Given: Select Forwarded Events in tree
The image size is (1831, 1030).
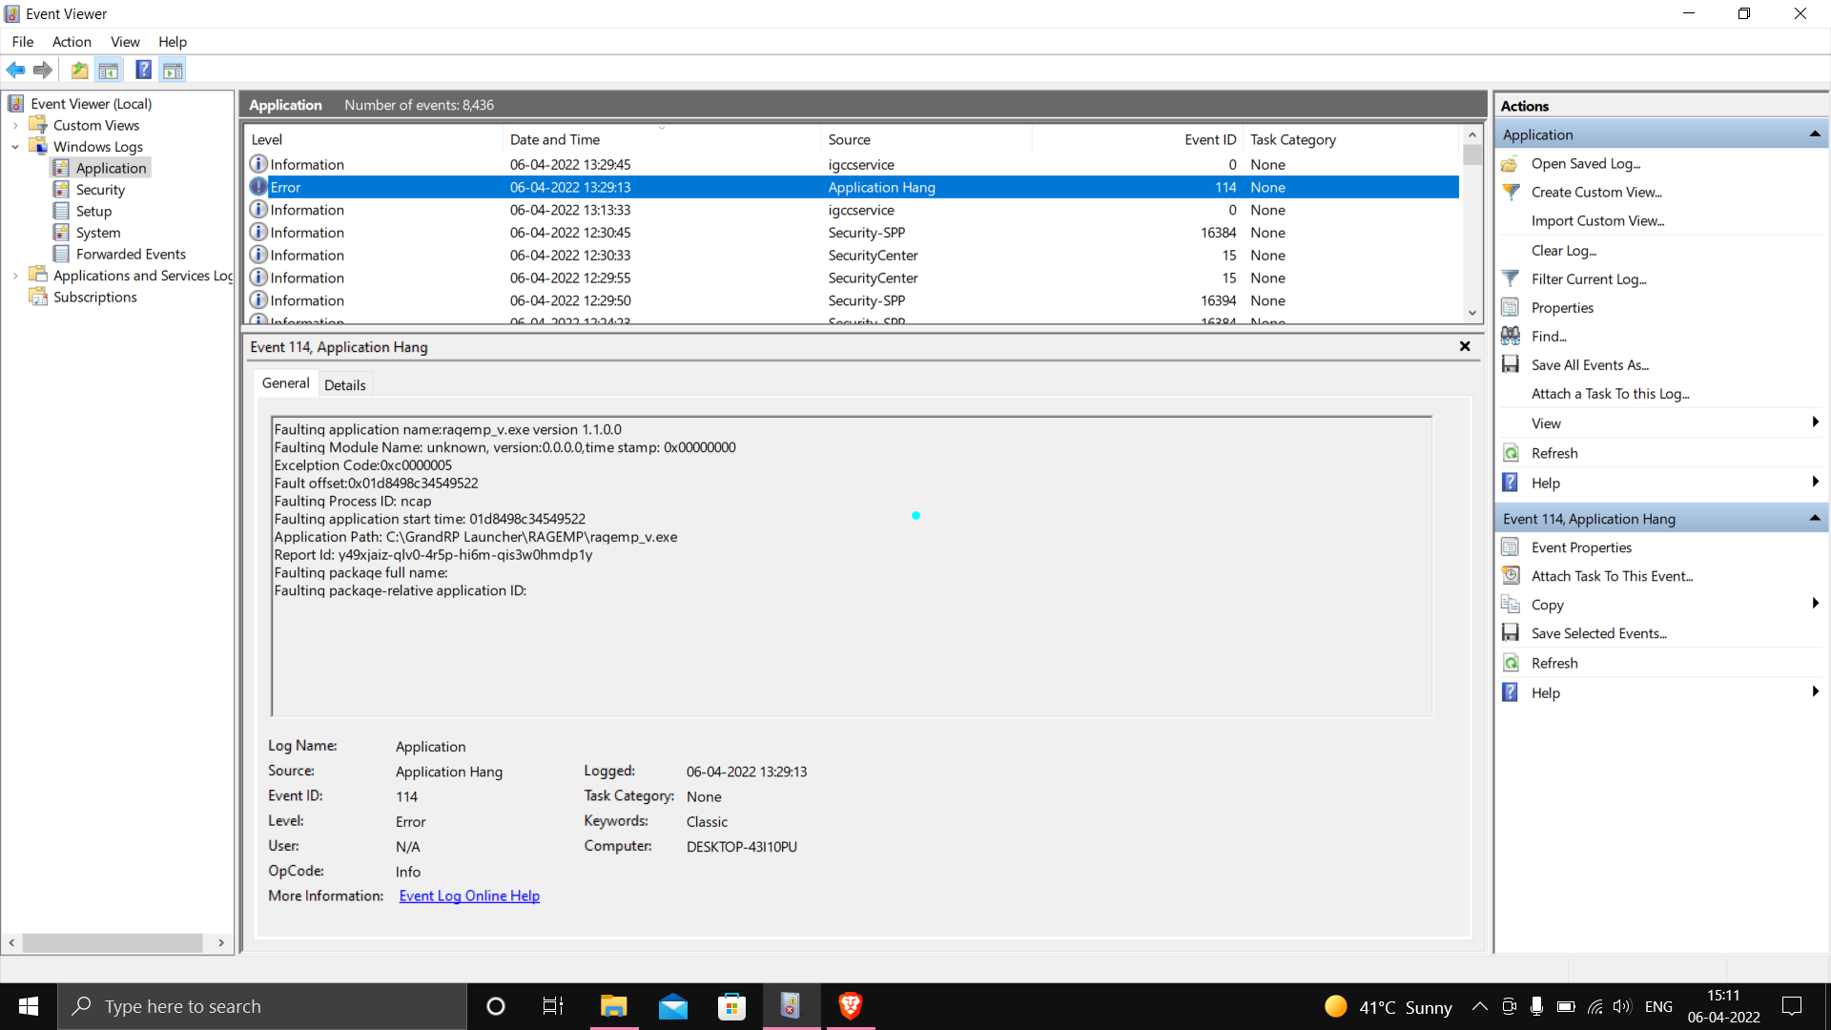Looking at the screenshot, I should [130, 254].
